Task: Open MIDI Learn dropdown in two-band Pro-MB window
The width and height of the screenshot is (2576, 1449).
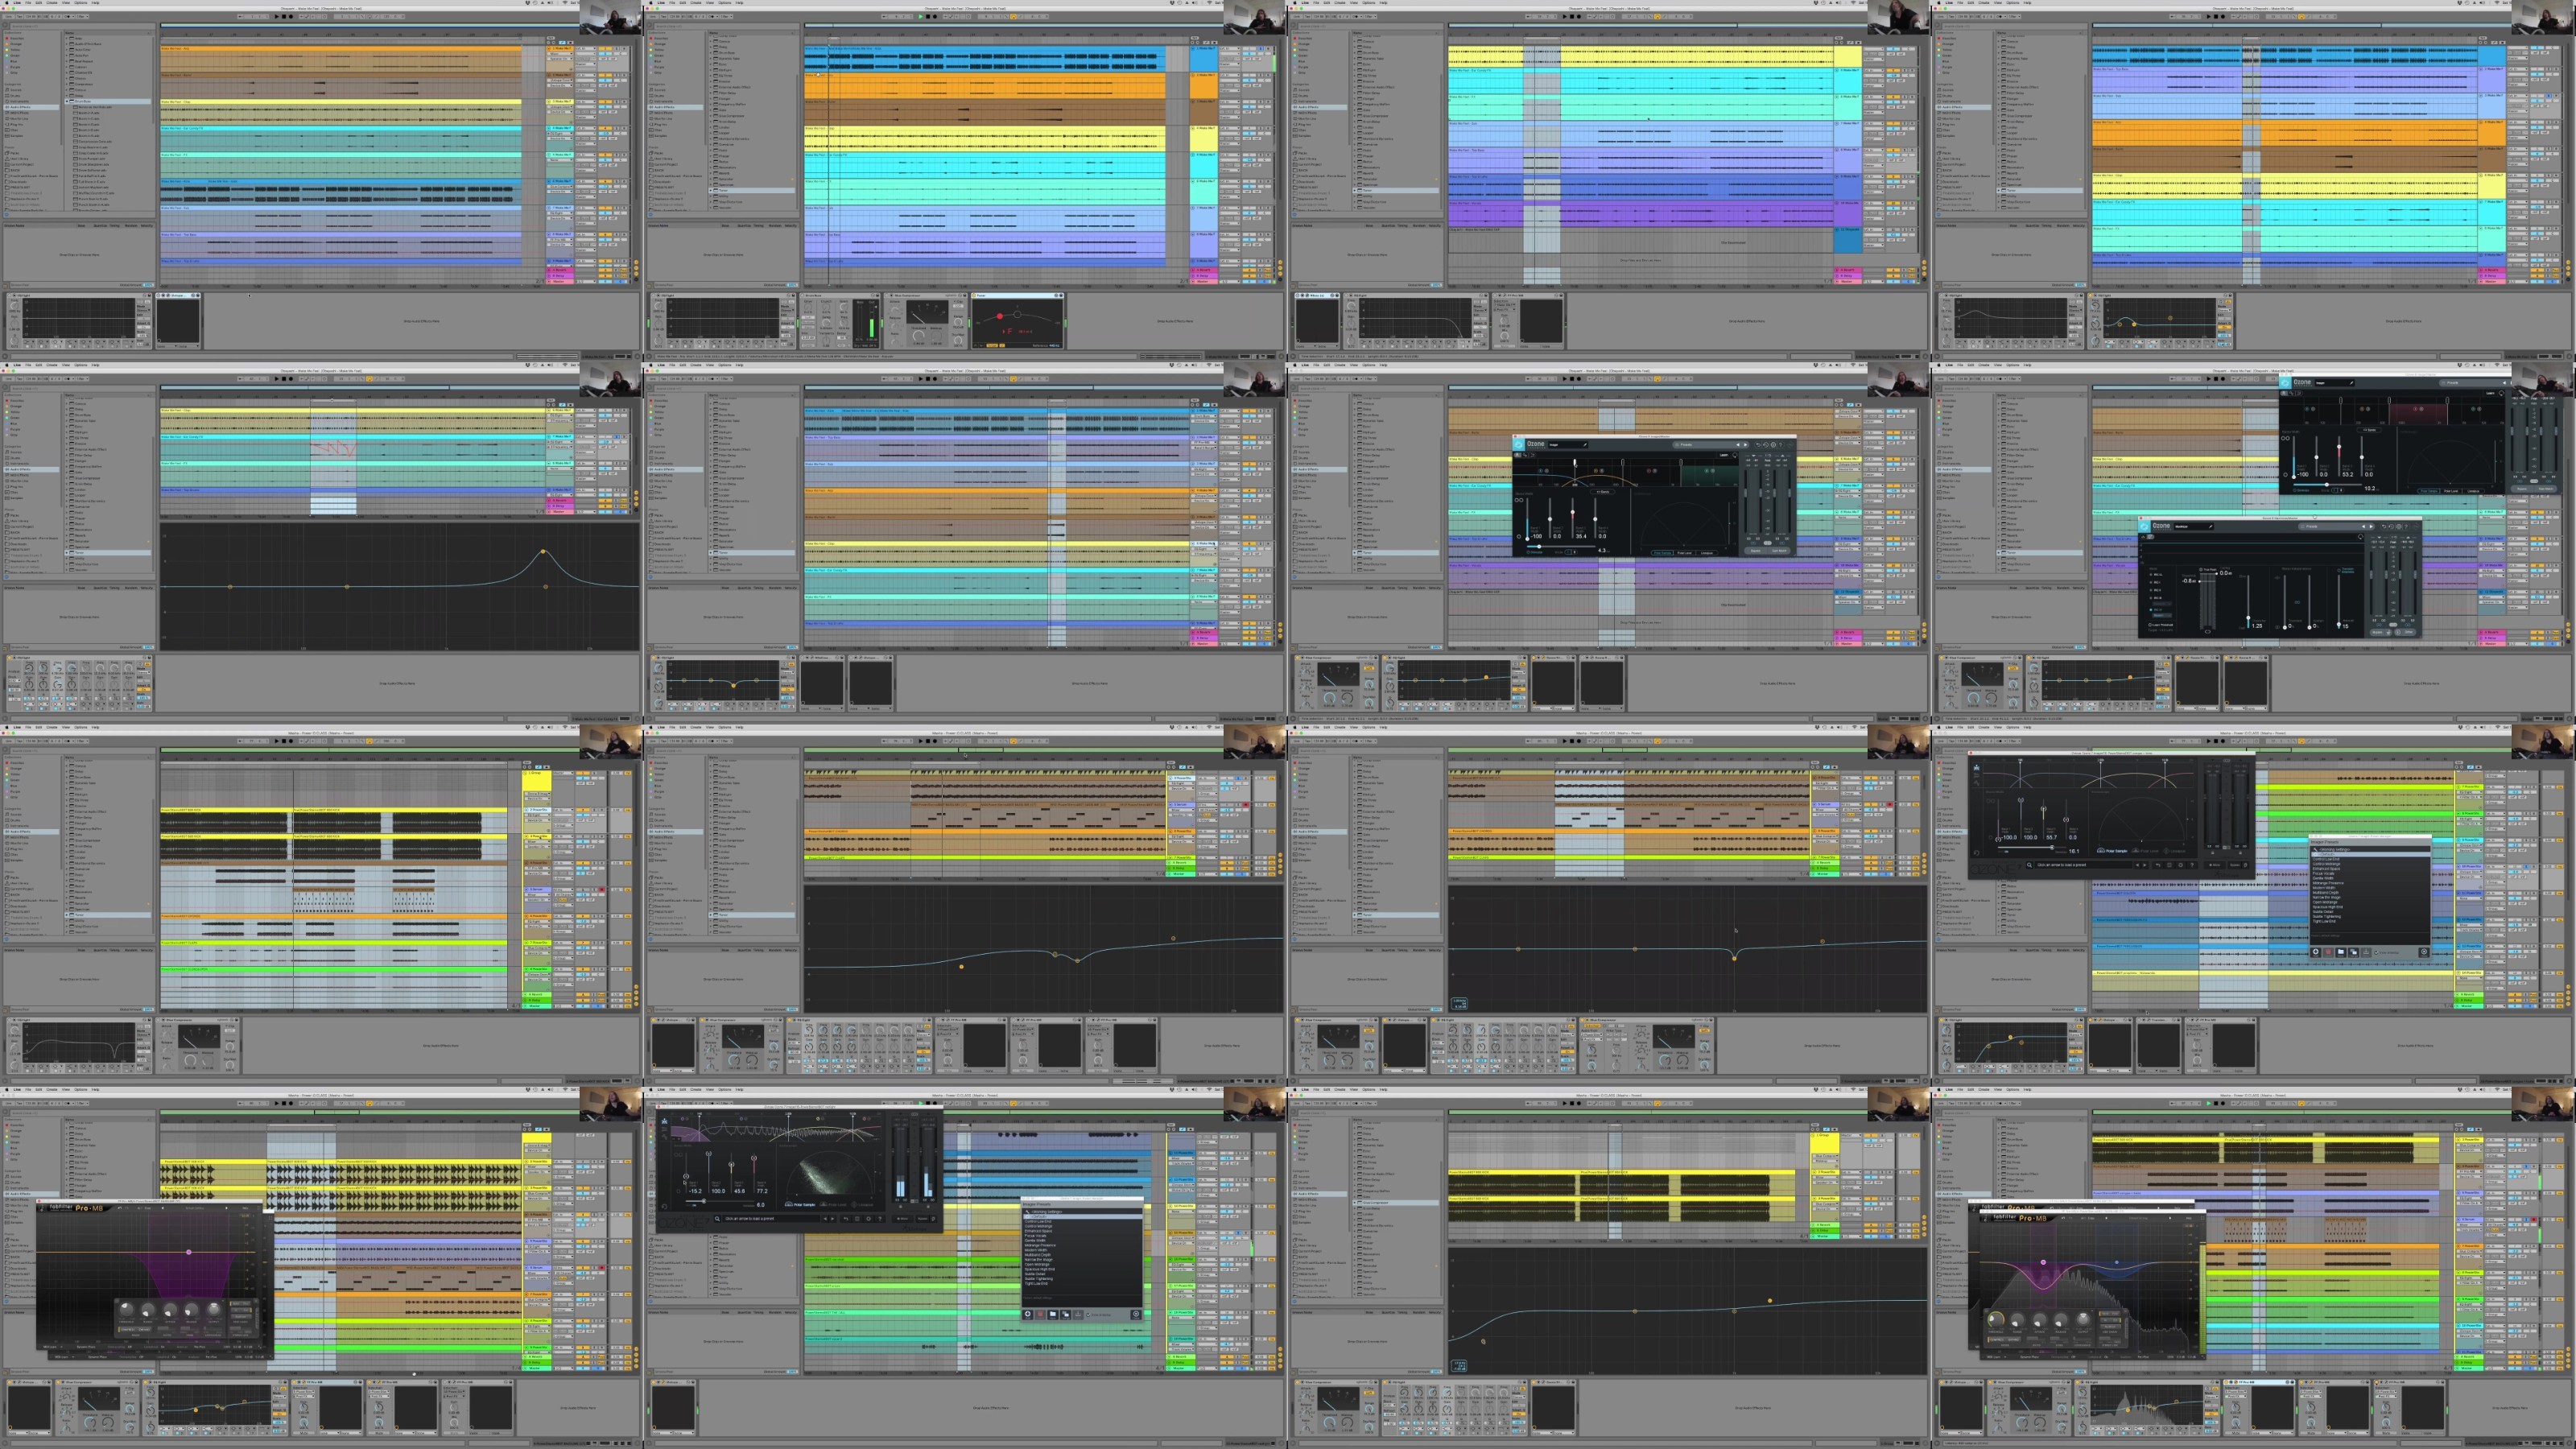Action: pos(1996,1357)
